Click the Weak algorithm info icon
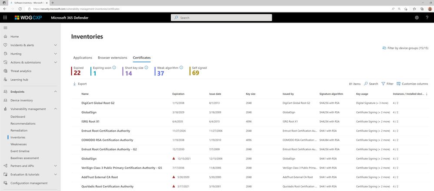 181,67
